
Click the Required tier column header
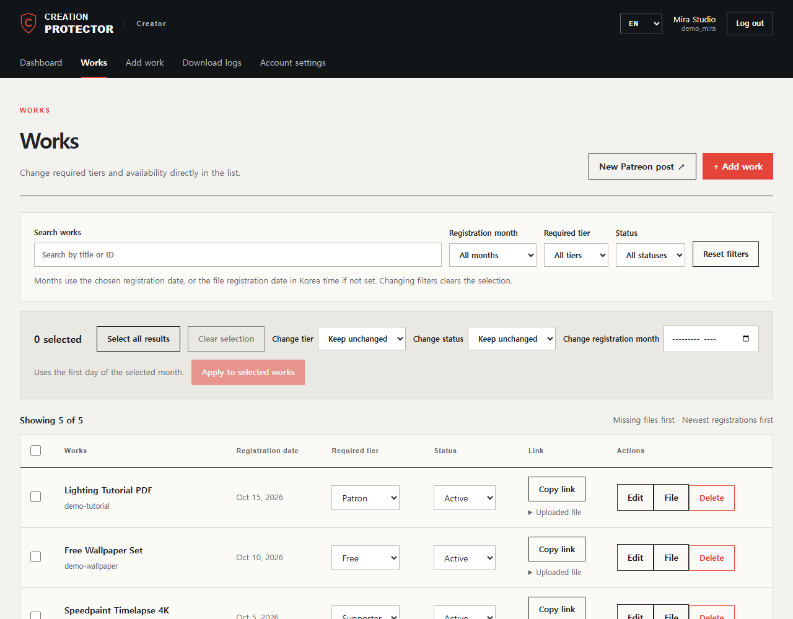click(x=355, y=451)
